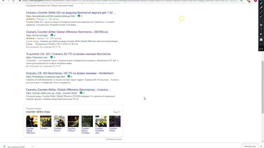Screen dimensions: 264x148
Task: Select the numbered steps circles tool
Action: click(261, 25)
